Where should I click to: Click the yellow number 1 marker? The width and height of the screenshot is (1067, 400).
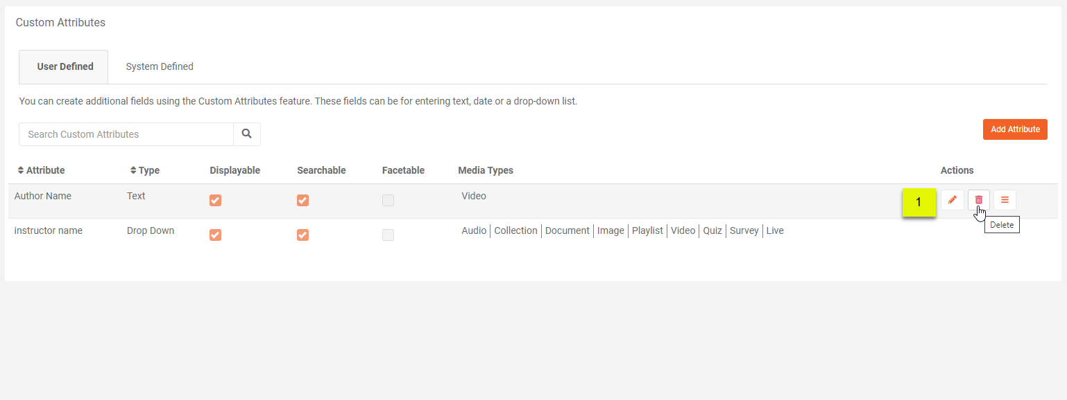[x=919, y=202]
